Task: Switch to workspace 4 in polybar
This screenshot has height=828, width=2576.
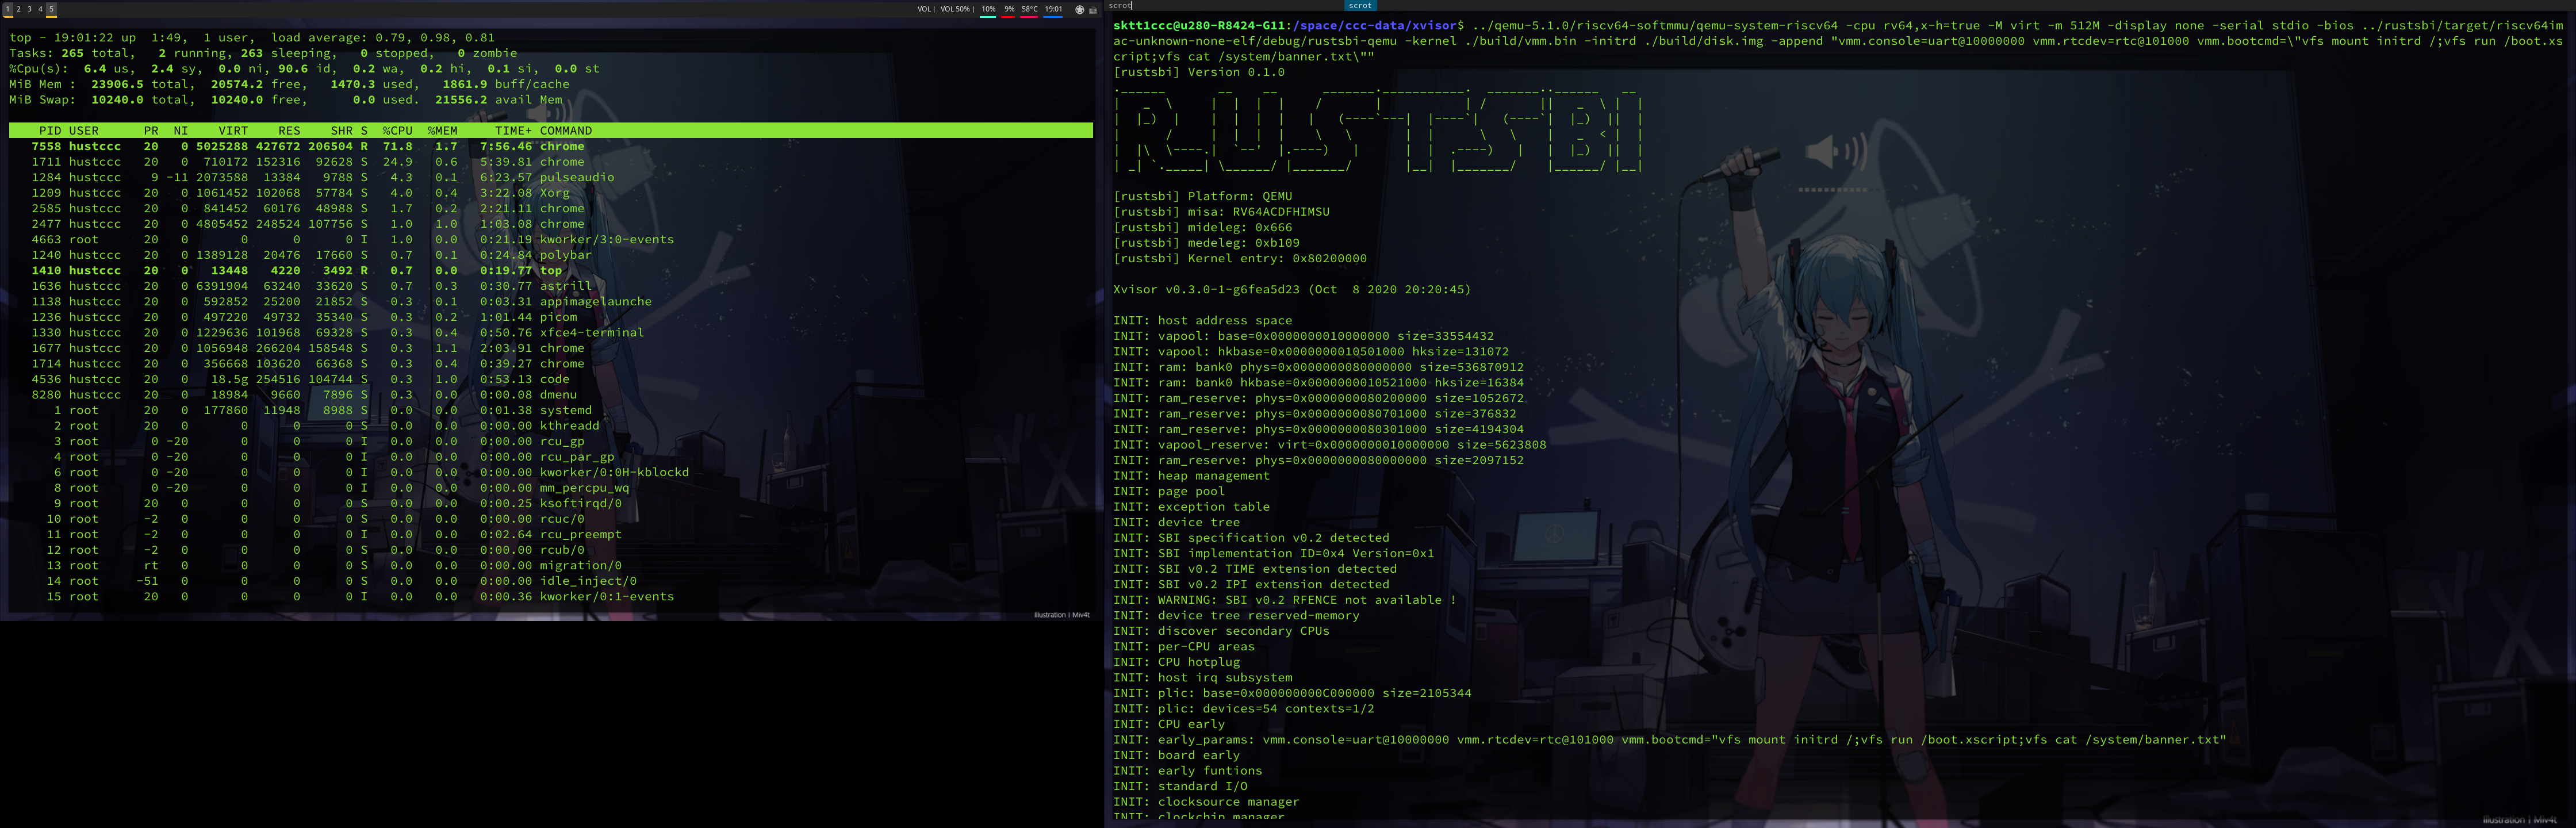Action: tap(40, 9)
